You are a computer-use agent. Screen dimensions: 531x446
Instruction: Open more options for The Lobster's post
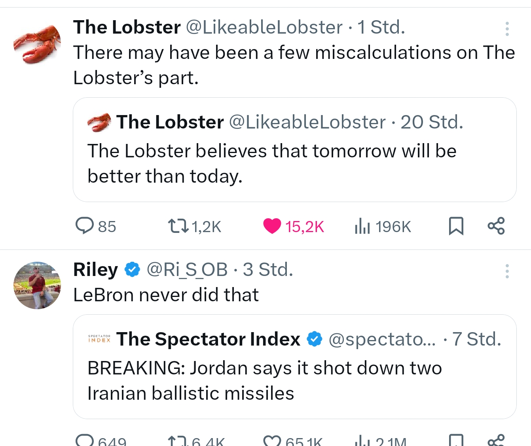(507, 29)
